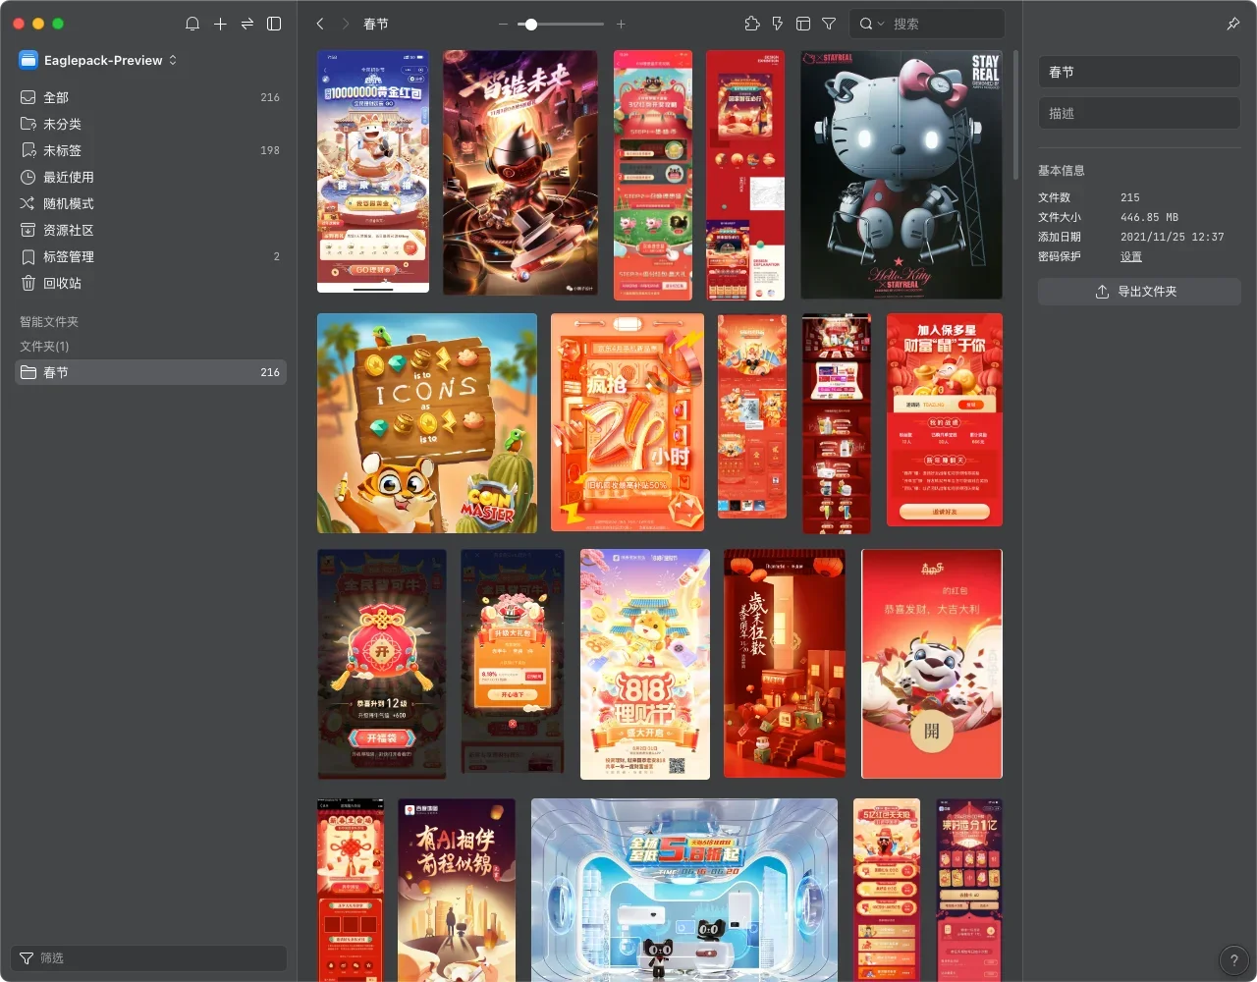1257x982 pixels.
Task: Click the 春节 title in the toolbar
Action: click(x=376, y=24)
